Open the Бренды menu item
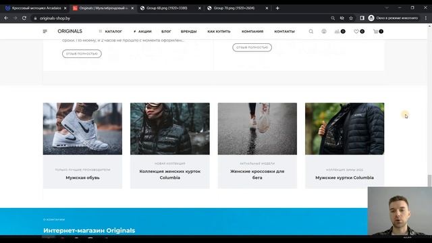Image resolution: width=432 pixels, height=243 pixels. point(189,32)
